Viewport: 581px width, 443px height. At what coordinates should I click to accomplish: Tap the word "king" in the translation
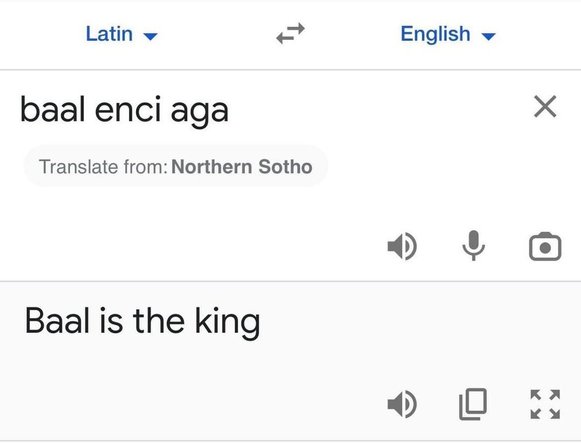click(x=228, y=321)
